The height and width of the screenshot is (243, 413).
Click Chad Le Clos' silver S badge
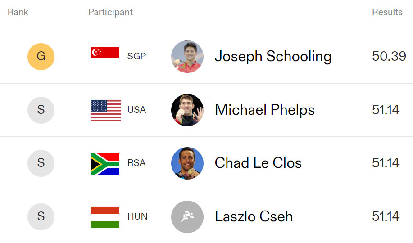(41, 163)
